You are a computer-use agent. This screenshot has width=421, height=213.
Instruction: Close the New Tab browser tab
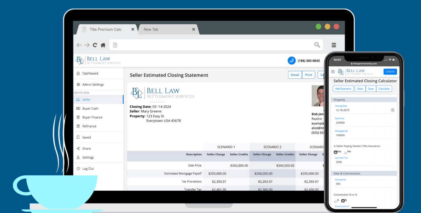point(193,30)
